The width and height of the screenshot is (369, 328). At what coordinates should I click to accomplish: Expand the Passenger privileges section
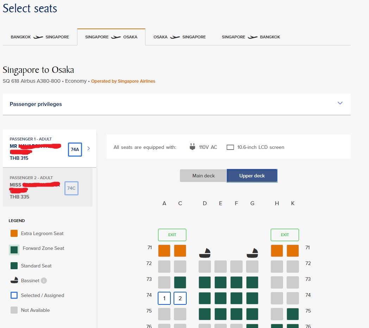340,103
